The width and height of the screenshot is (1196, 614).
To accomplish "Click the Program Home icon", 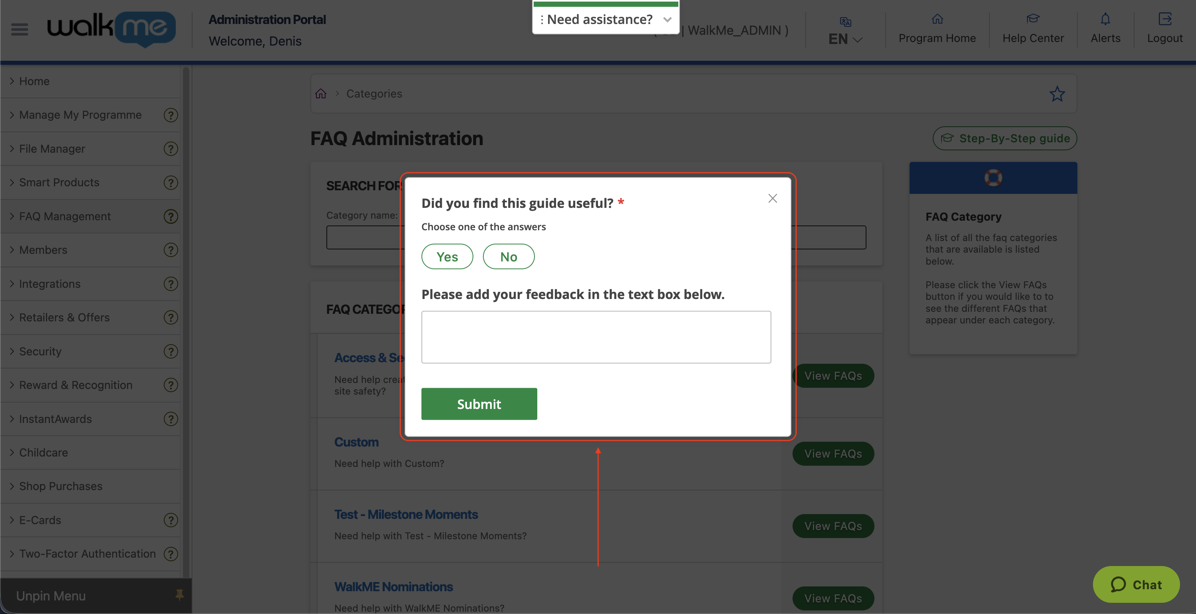I will (x=937, y=20).
